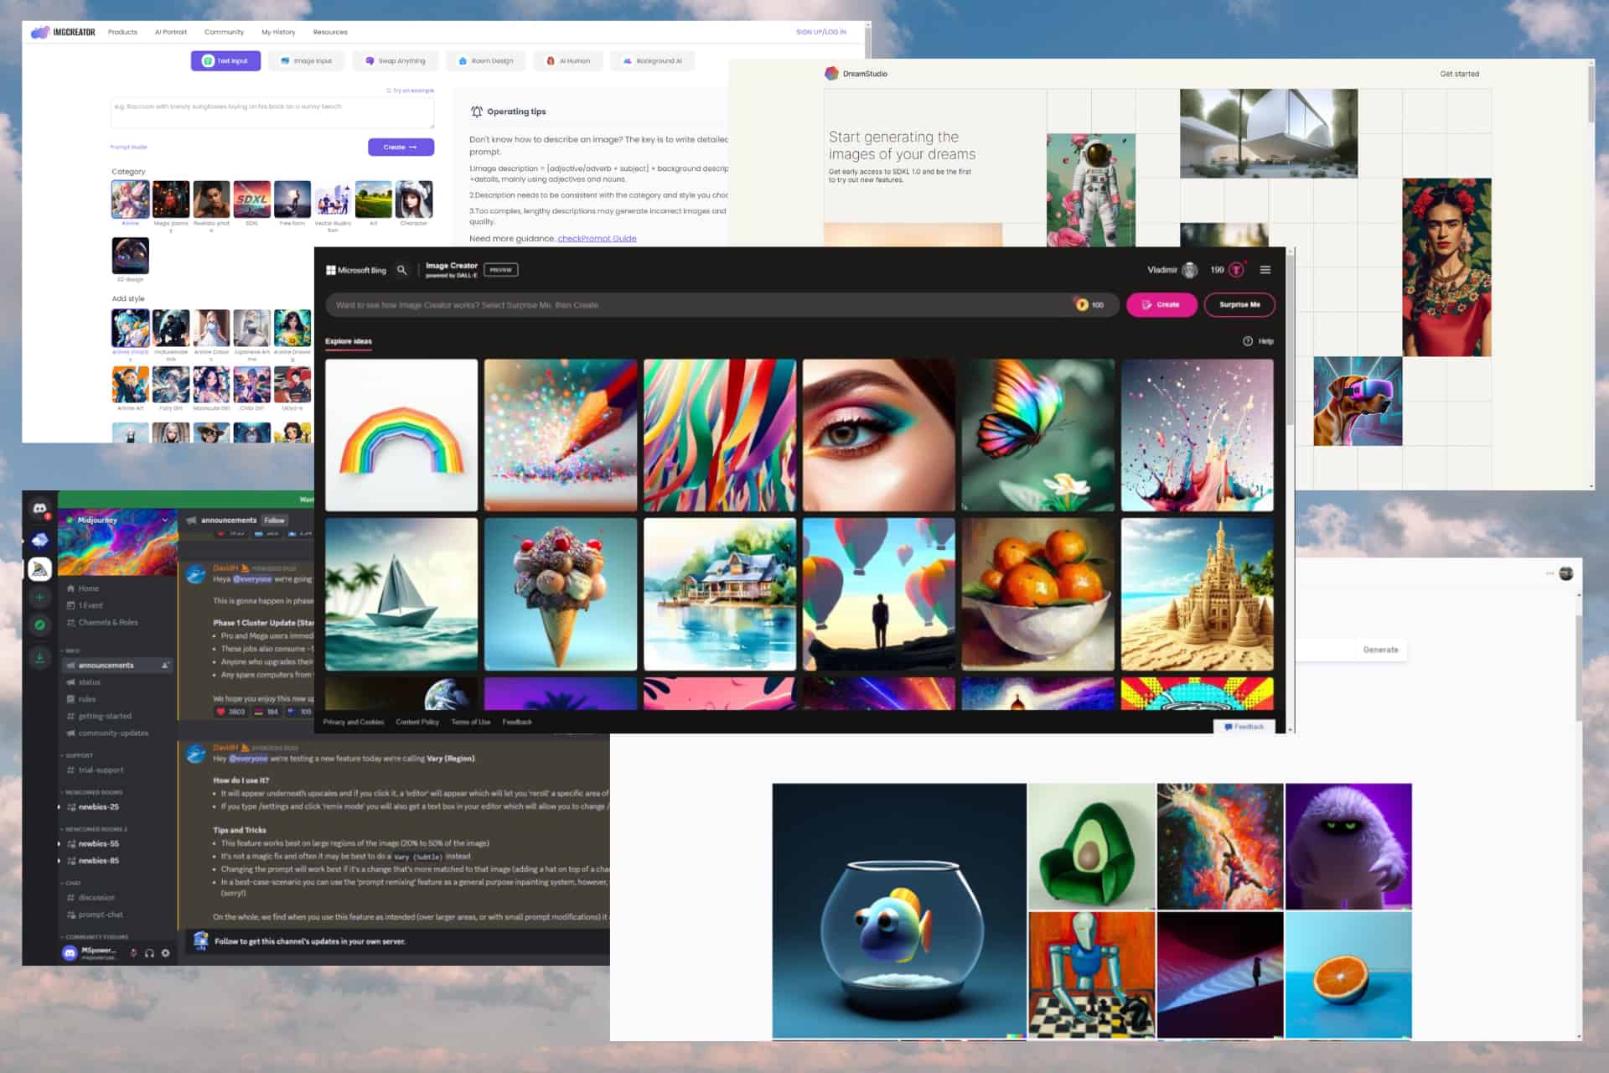This screenshot has height=1073, width=1609.
Task: Open the colorful butterfly thumbnail
Action: (x=1037, y=435)
